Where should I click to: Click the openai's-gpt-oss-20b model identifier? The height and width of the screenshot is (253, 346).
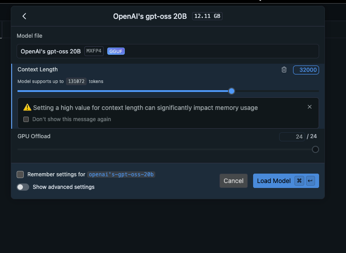(x=121, y=174)
